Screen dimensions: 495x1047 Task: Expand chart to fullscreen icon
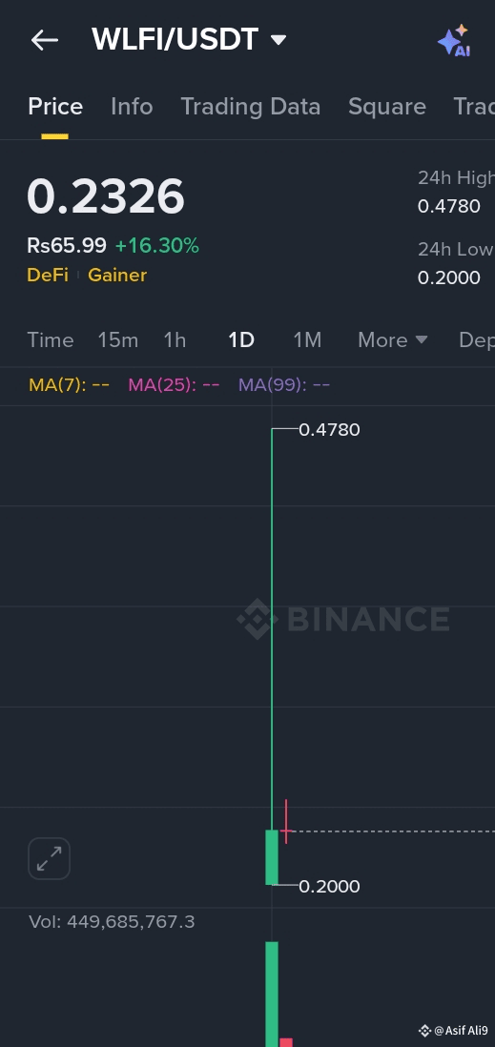pyautogui.click(x=49, y=858)
